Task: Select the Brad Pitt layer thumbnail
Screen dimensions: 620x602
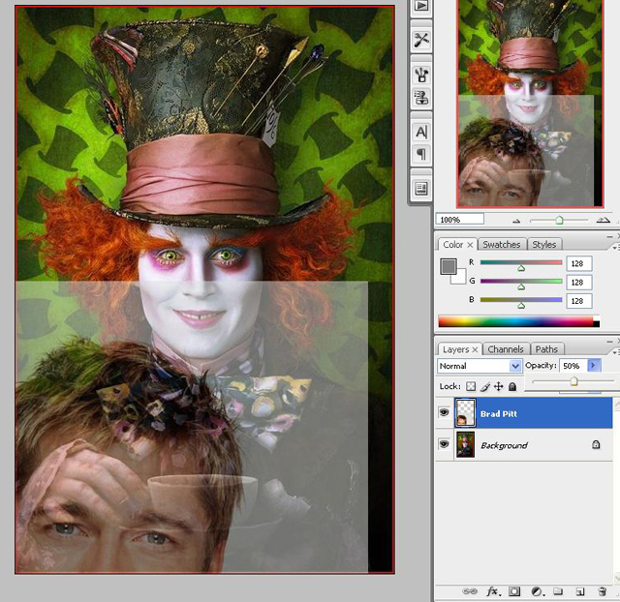Action: [x=465, y=413]
